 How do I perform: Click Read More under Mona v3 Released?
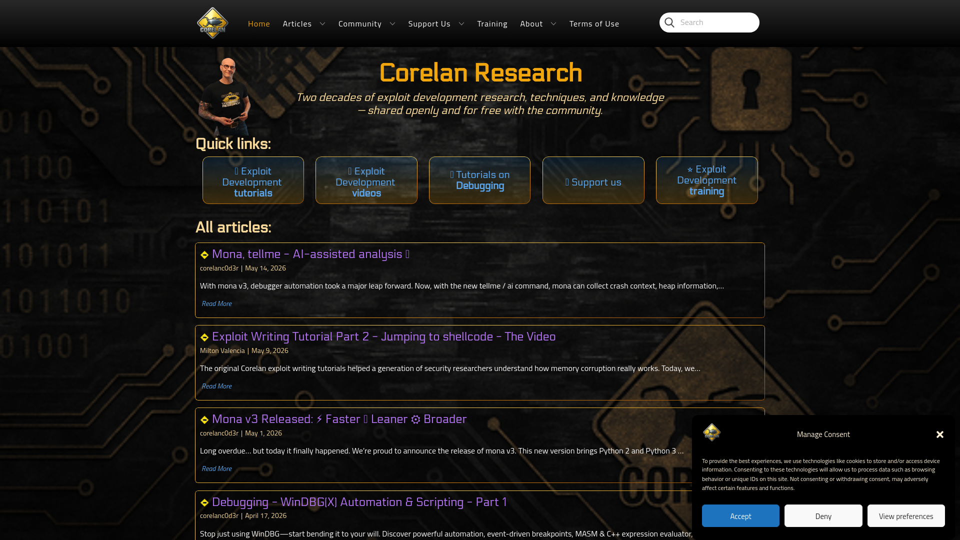pos(216,468)
